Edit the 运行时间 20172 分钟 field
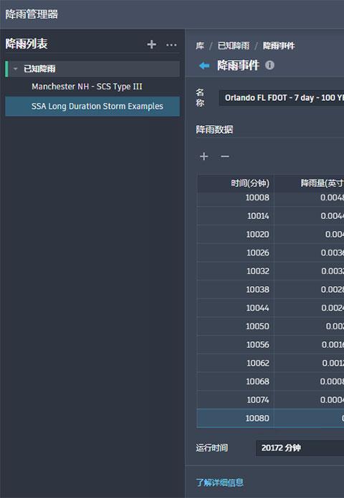Viewport: 344px width, 498px height. (300, 448)
